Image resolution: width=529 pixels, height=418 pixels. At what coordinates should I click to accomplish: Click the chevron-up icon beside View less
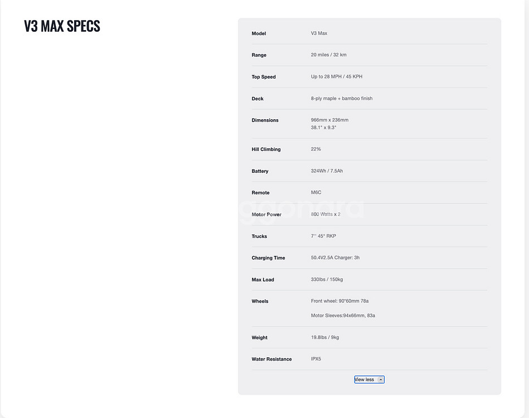coord(381,380)
